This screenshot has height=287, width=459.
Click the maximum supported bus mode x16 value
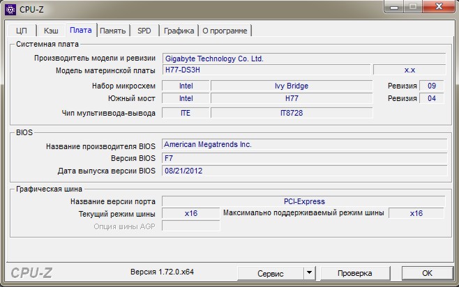(x=416, y=213)
